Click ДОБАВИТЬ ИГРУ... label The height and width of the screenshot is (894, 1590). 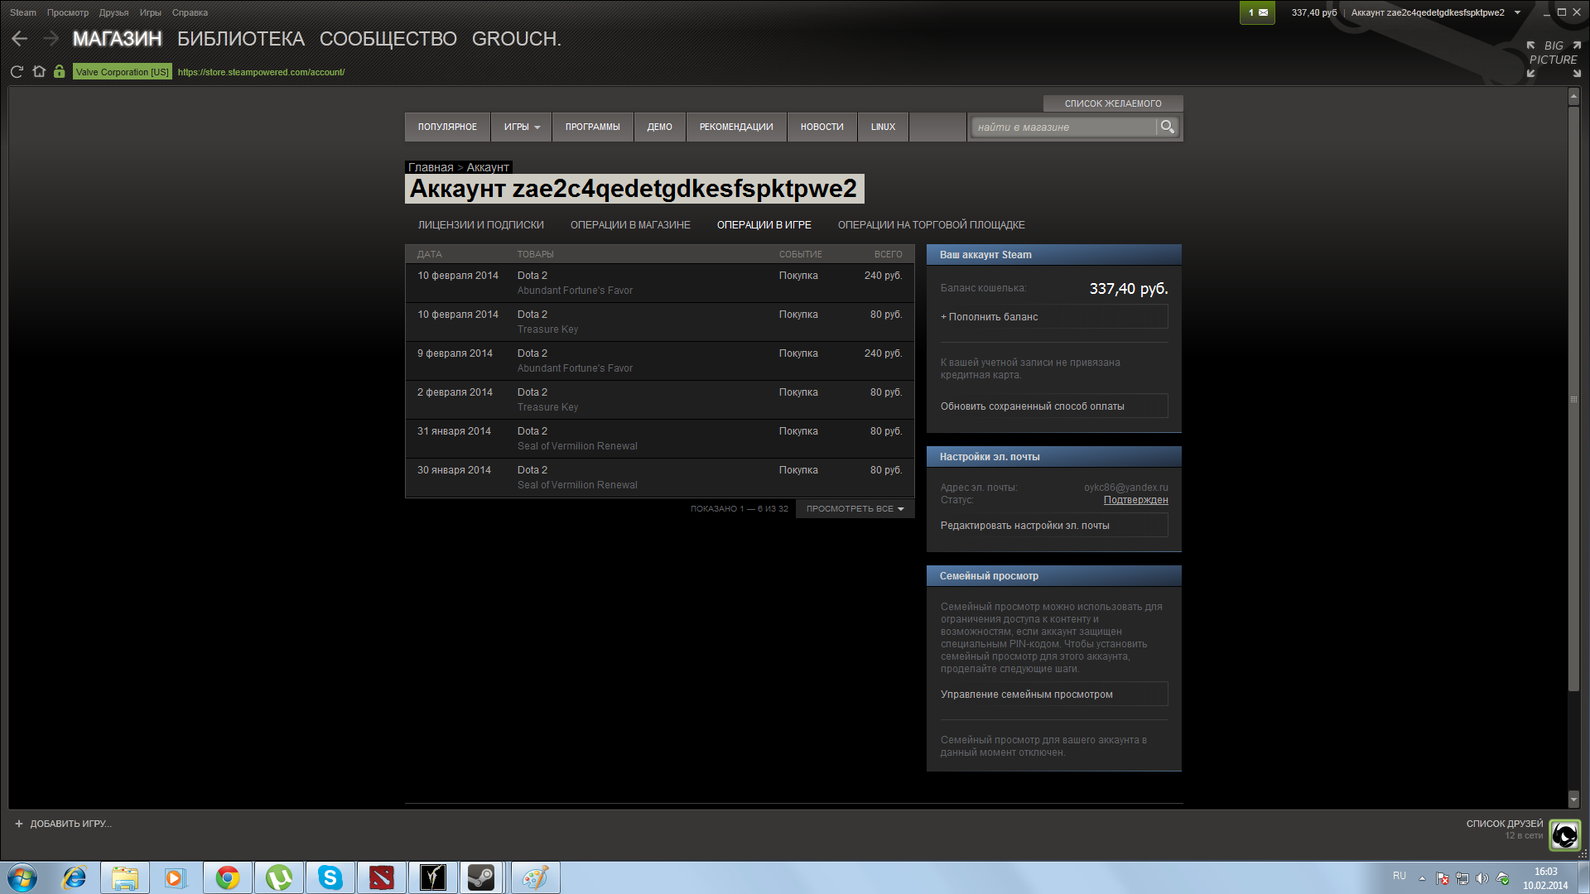[x=70, y=824]
